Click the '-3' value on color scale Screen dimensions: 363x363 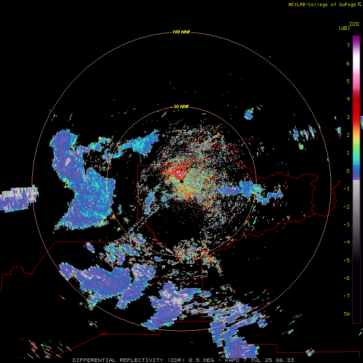(346, 225)
